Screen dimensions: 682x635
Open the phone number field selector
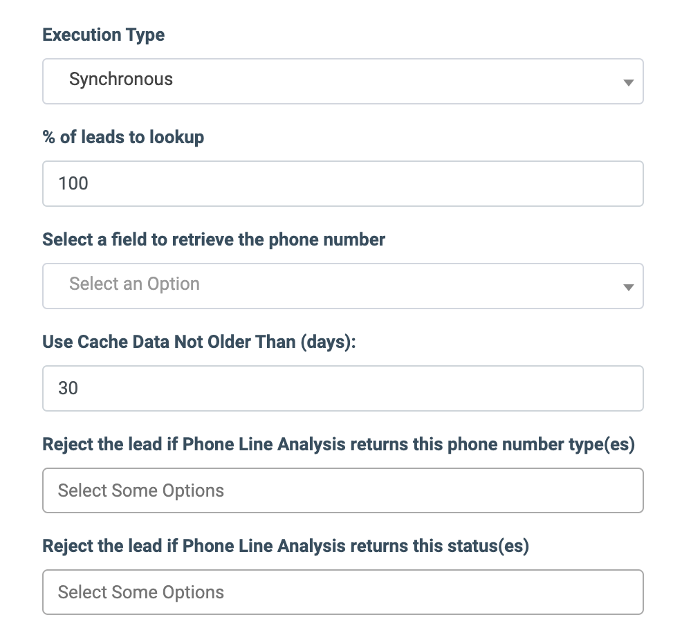pos(343,286)
